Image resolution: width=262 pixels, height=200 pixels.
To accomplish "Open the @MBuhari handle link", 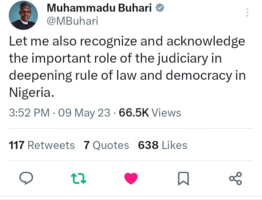I will [72, 21].
